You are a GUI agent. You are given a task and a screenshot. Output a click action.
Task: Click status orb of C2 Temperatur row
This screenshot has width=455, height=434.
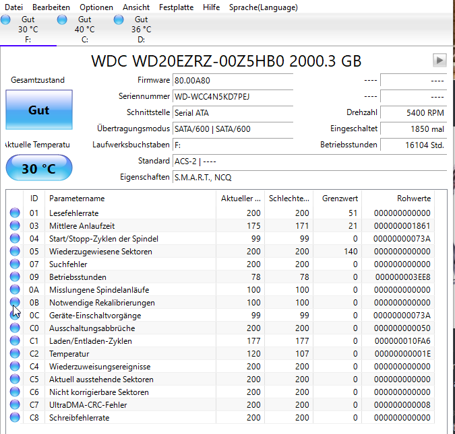[x=15, y=353]
